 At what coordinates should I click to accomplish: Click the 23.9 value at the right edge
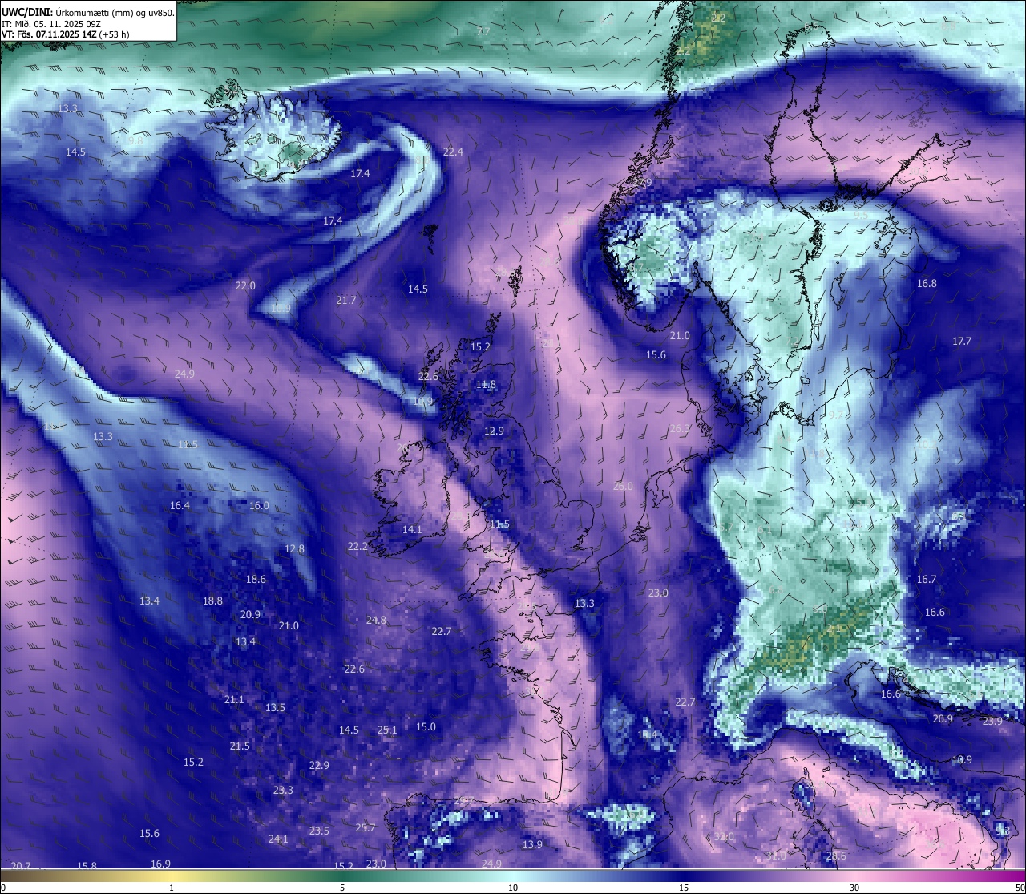(992, 721)
